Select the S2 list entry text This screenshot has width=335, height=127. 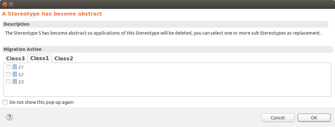tap(21, 75)
